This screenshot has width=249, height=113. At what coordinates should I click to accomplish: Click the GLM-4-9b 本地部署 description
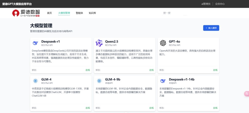pyautogui.click(x=124, y=90)
